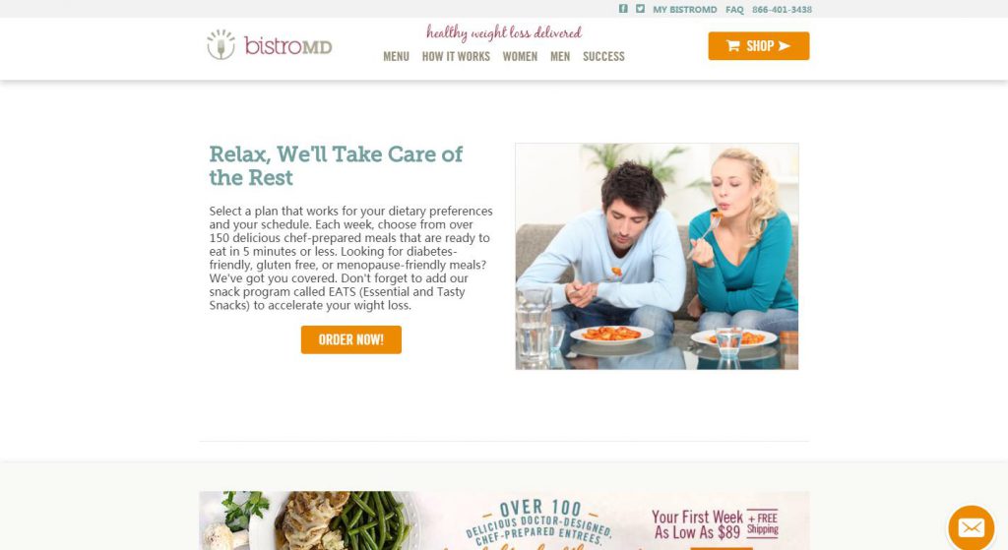Open the MY BISTROMD link
Screen dimensions: 1008x550
(x=685, y=10)
